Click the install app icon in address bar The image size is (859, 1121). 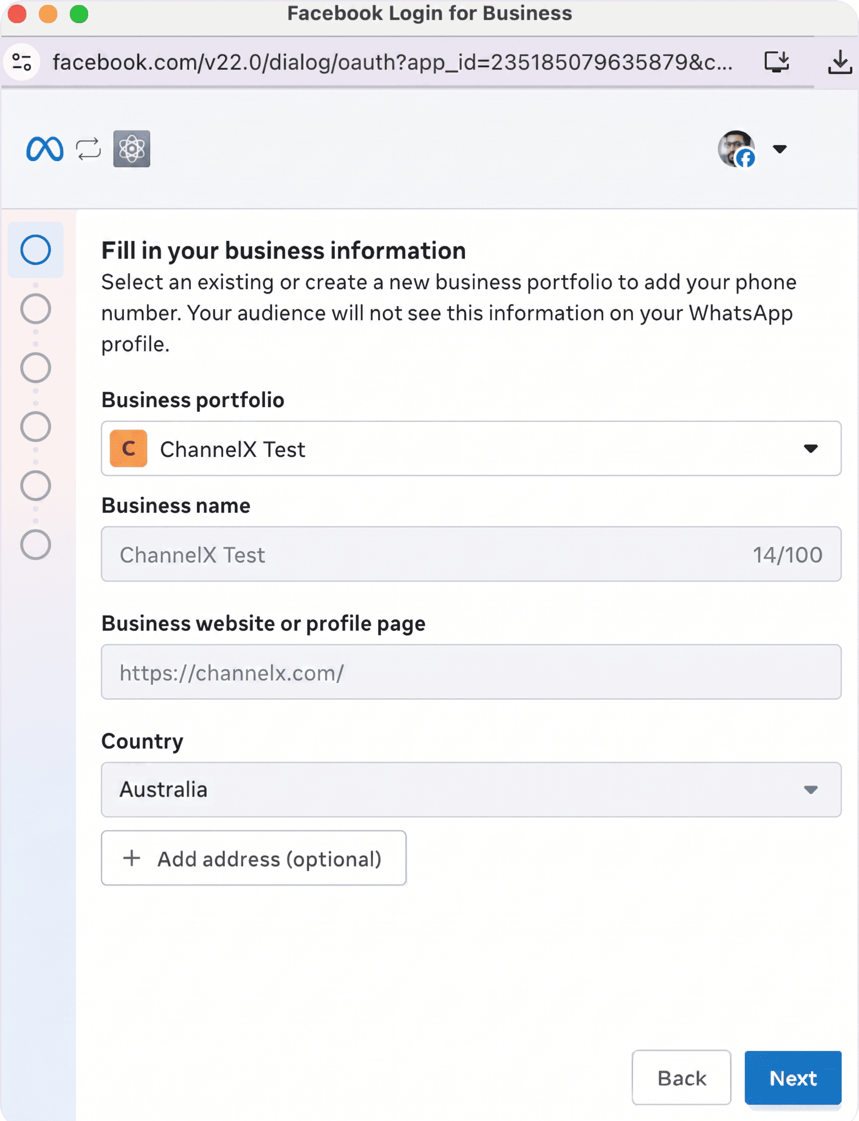pos(777,62)
